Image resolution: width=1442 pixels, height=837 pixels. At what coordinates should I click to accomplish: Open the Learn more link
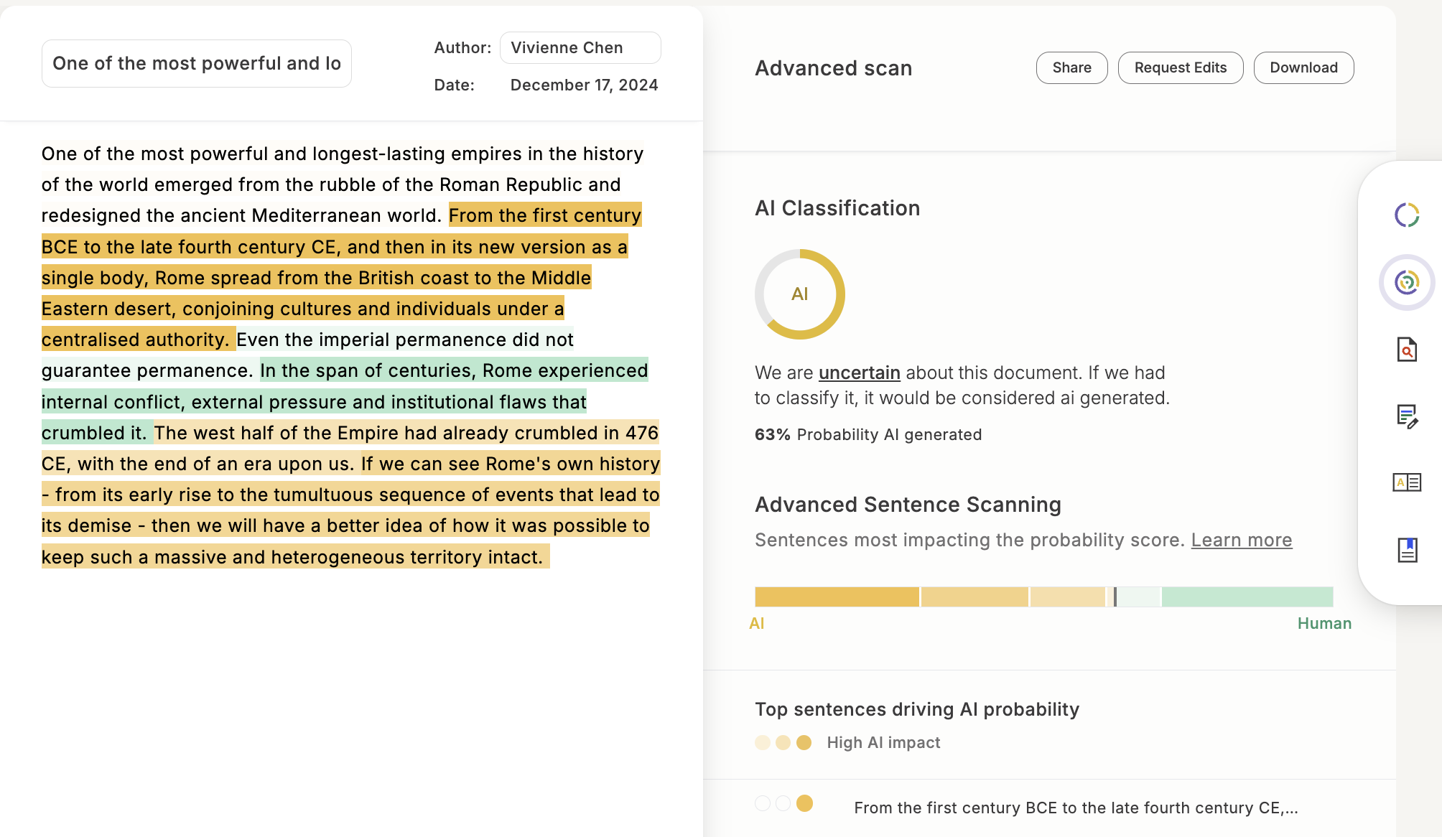click(1241, 540)
